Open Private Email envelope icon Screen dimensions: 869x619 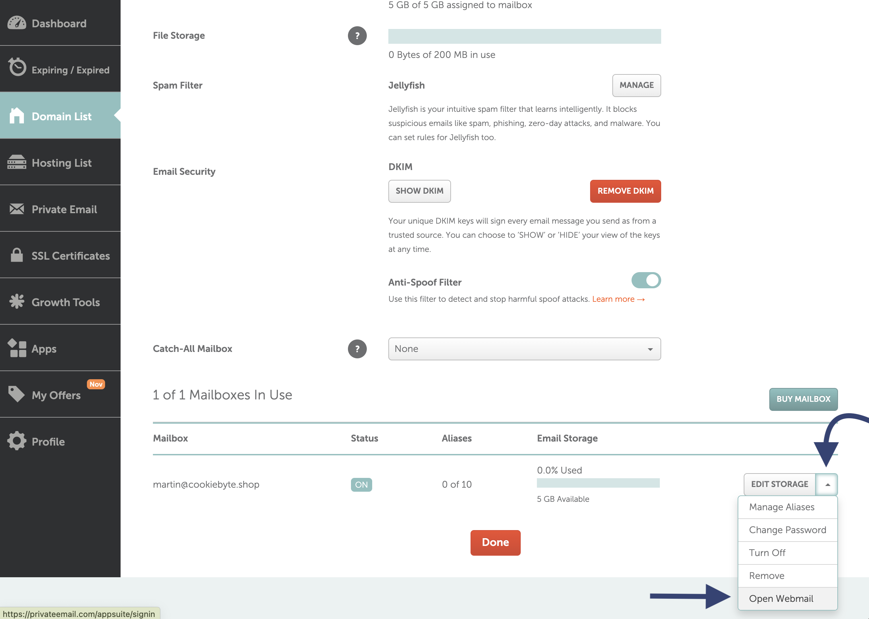tap(17, 209)
